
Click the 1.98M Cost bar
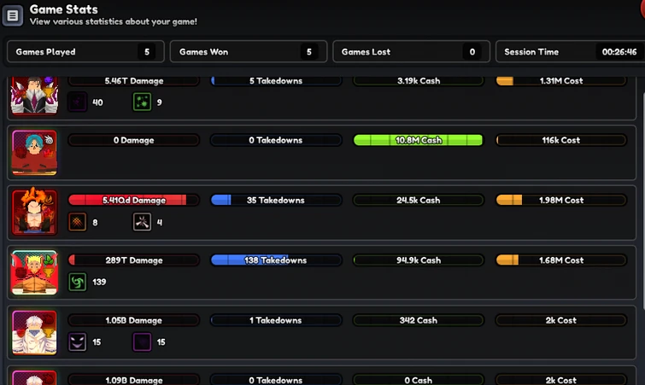click(x=561, y=200)
